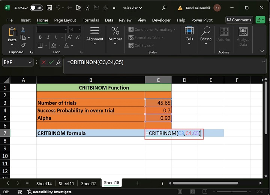
Task: Click the Comments button
Action: click(x=239, y=20)
